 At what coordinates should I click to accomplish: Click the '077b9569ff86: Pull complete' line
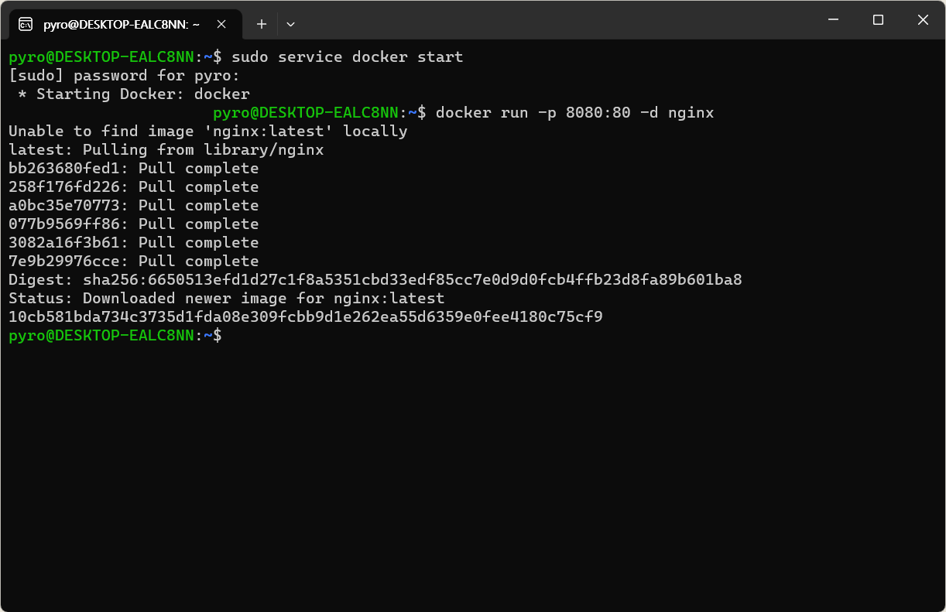(x=134, y=224)
